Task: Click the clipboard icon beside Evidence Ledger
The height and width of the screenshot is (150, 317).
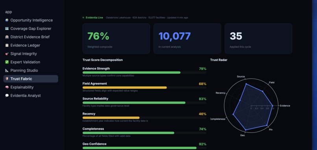Action: (7, 46)
